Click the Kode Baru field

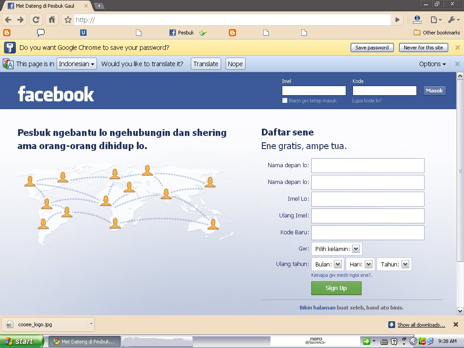coord(368,232)
